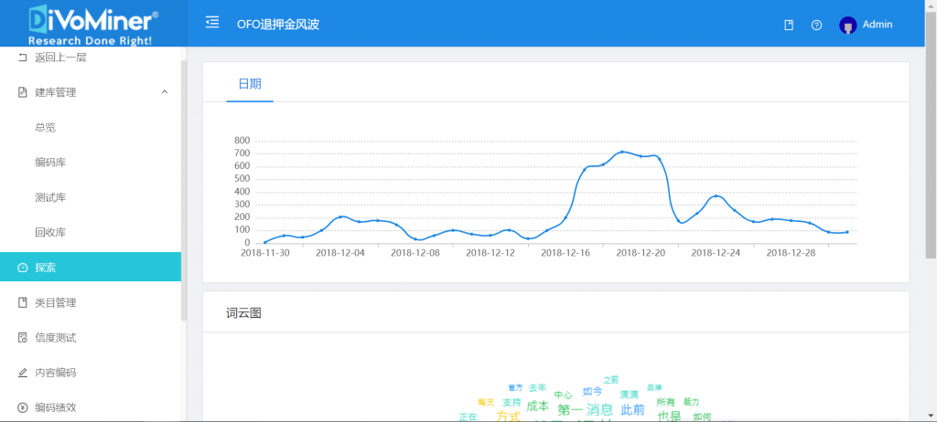The height and width of the screenshot is (422, 937).
Task: Click the word 中心 in word cloud
Action: pos(563,396)
